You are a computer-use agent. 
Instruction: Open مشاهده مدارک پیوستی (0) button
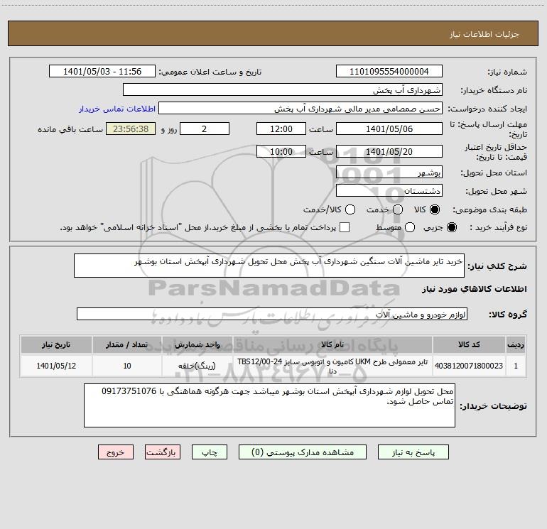303,452
